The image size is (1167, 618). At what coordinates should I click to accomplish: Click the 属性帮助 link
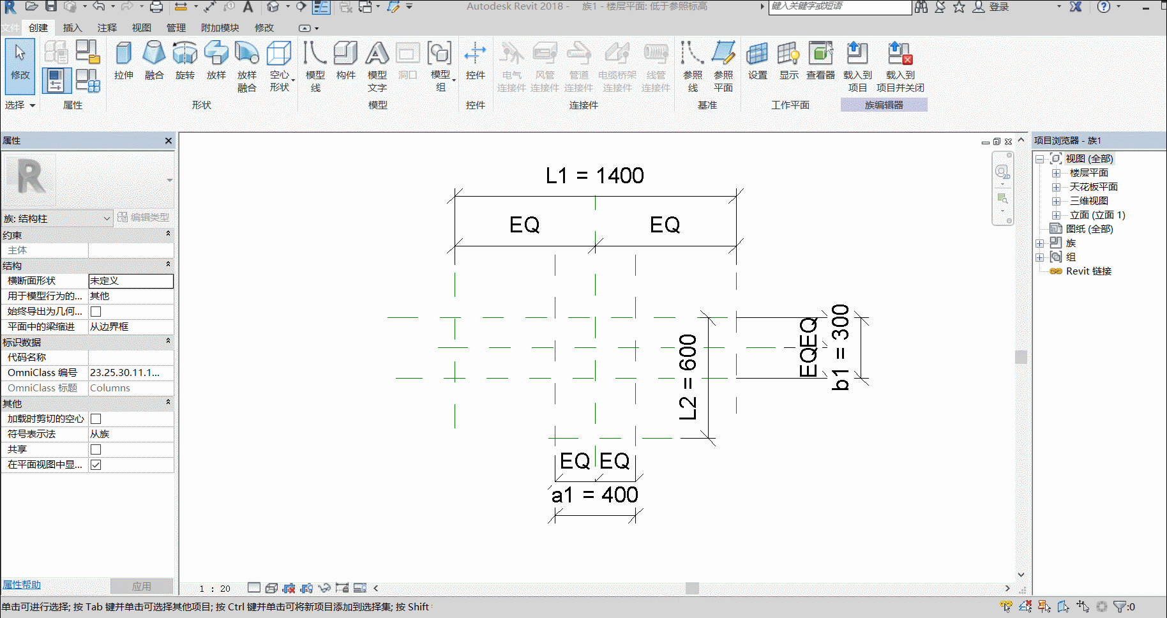tap(22, 585)
